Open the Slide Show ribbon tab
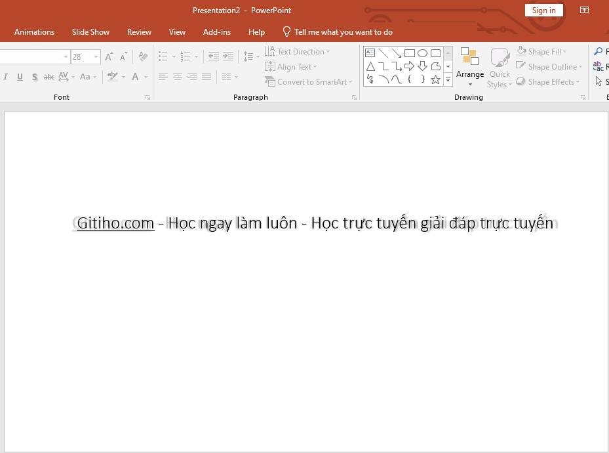The height and width of the screenshot is (453, 609). tap(90, 32)
